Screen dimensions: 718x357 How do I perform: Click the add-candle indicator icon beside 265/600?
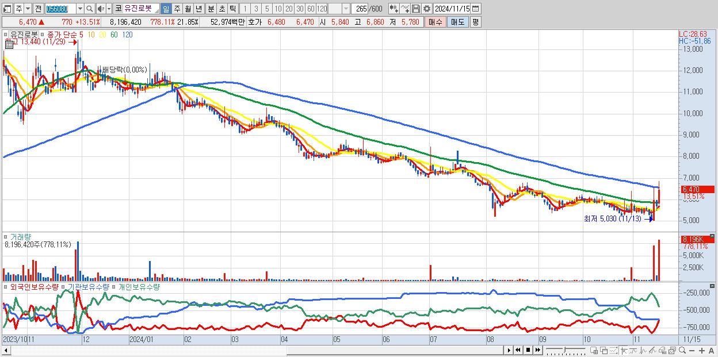[x=394, y=9]
